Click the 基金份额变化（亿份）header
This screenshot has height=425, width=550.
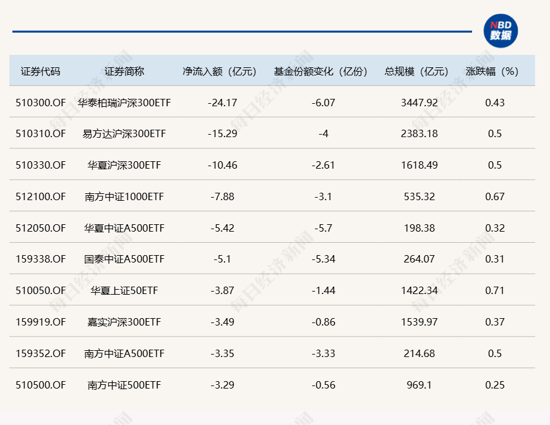pos(323,71)
